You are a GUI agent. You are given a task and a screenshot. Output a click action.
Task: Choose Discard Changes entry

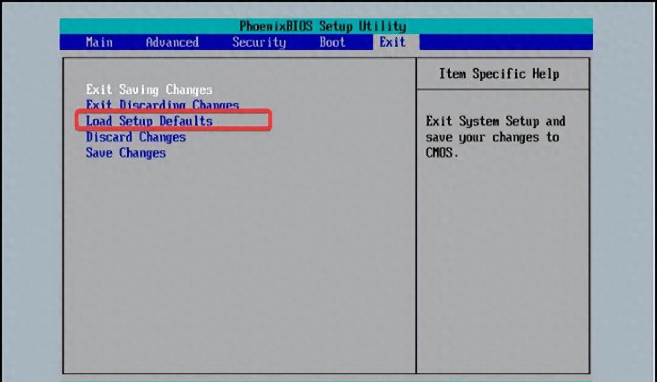[x=136, y=137]
